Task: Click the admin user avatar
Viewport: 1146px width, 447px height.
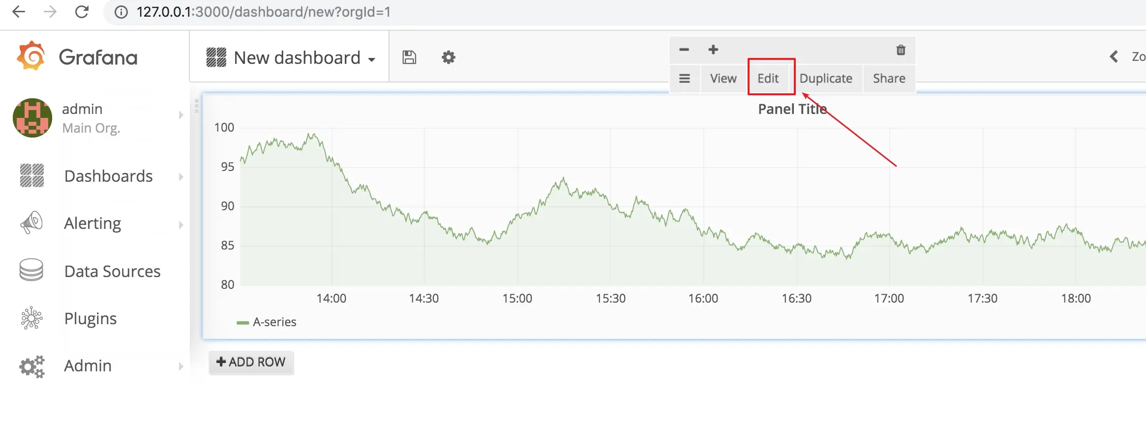Action: (32, 118)
